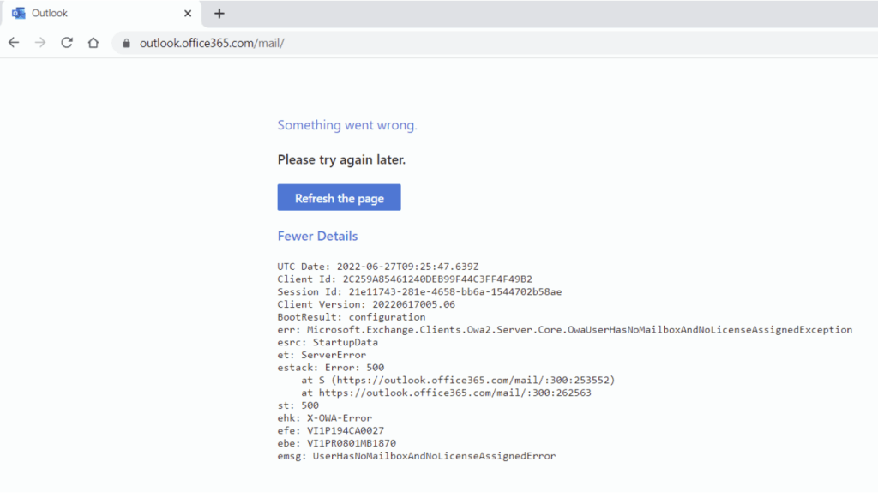View site info via the padlock icon
The height and width of the screenshot is (498, 878).
pos(127,43)
